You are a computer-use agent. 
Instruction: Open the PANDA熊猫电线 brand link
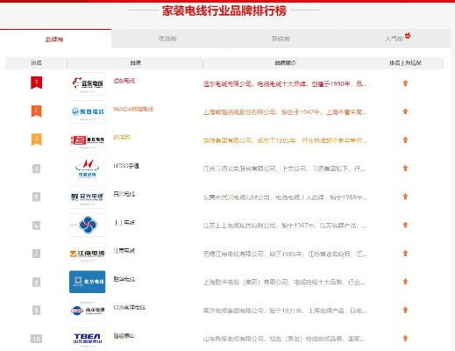[133, 109]
